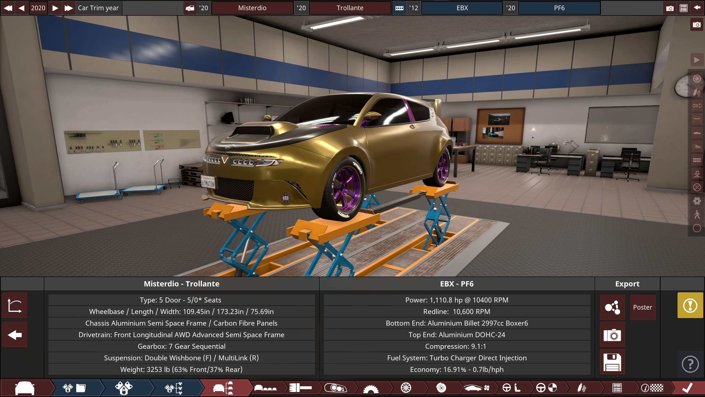Open the Misterdio car model field
Screen dimensions: 705x397
[x=252, y=8]
